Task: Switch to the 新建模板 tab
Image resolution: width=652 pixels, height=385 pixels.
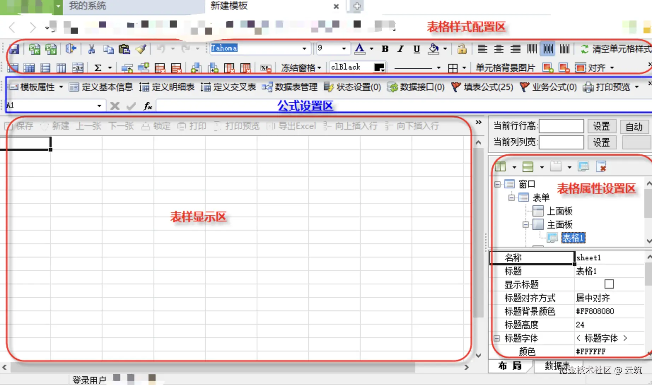Action: (x=229, y=6)
